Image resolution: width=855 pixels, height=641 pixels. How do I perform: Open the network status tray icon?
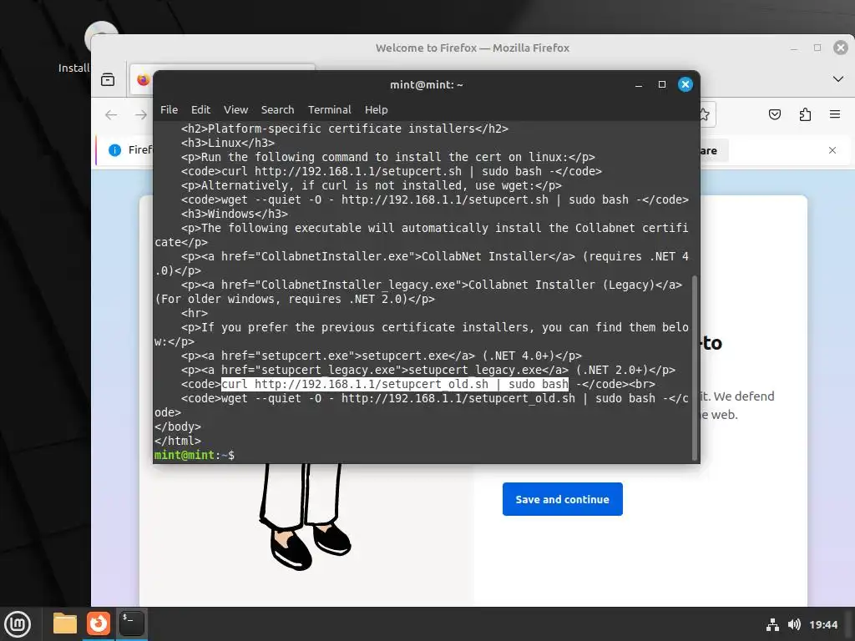pos(772,624)
